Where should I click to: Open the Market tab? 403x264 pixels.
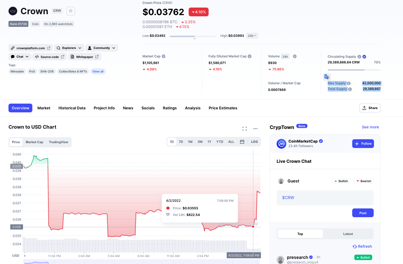[44, 108]
